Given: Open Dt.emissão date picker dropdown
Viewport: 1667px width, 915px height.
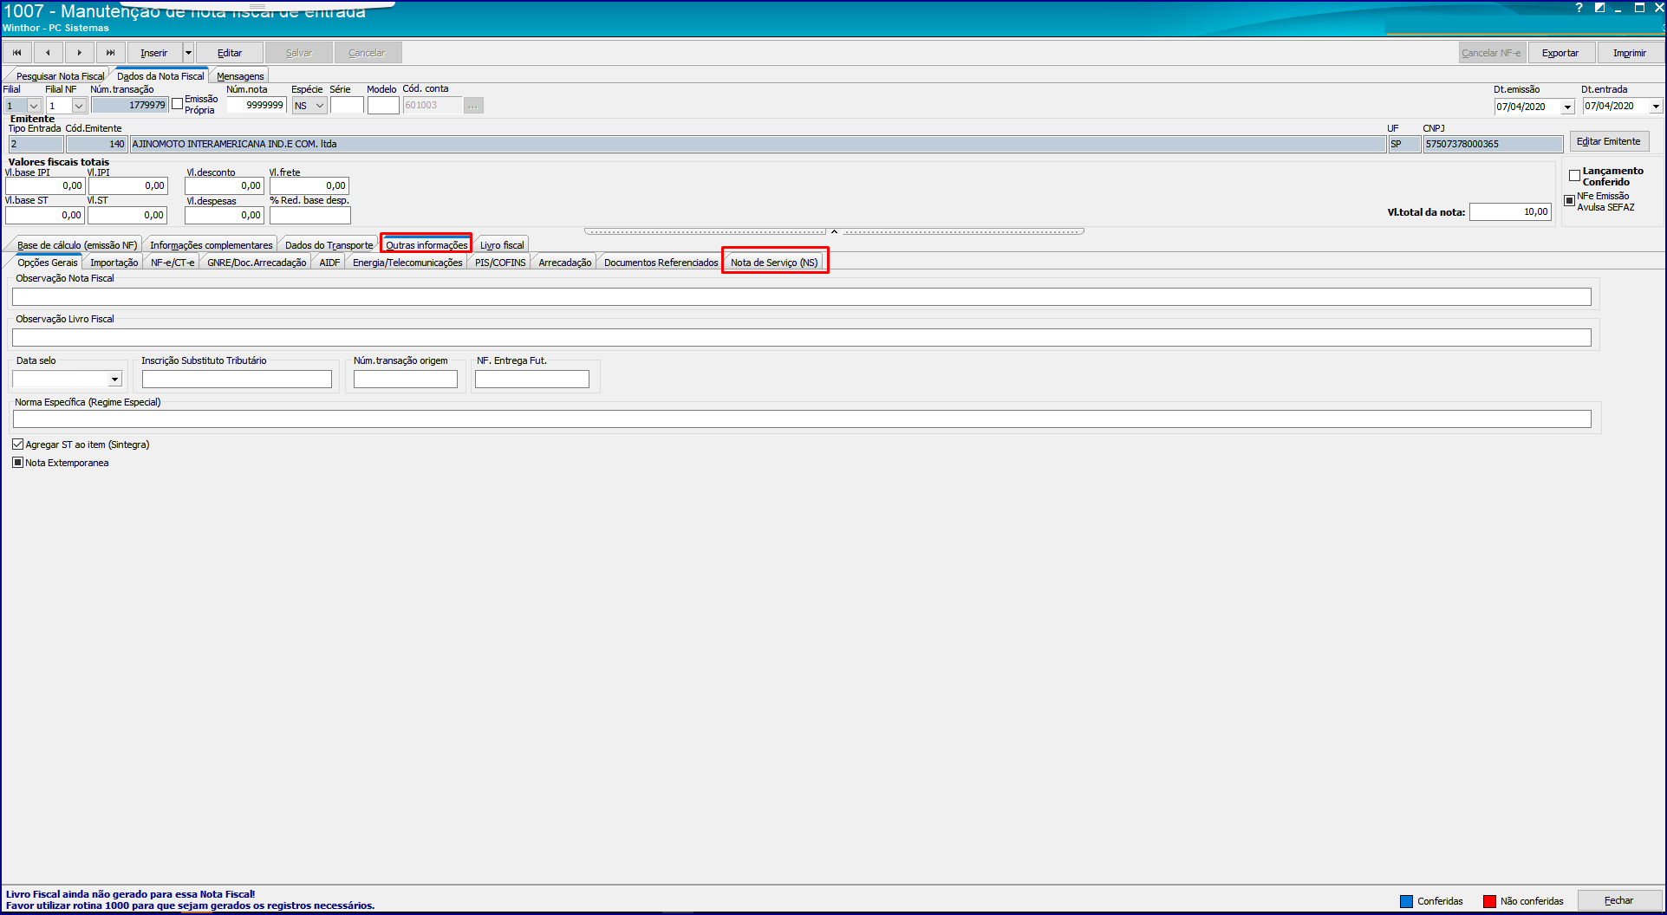Looking at the screenshot, I should click(1567, 107).
